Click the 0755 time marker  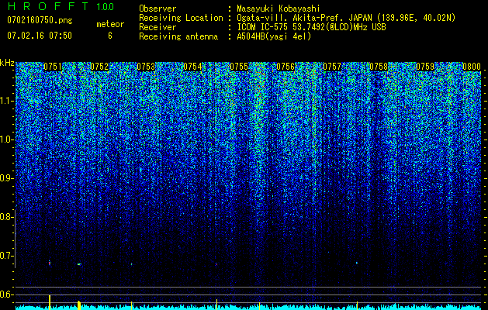(239, 67)
